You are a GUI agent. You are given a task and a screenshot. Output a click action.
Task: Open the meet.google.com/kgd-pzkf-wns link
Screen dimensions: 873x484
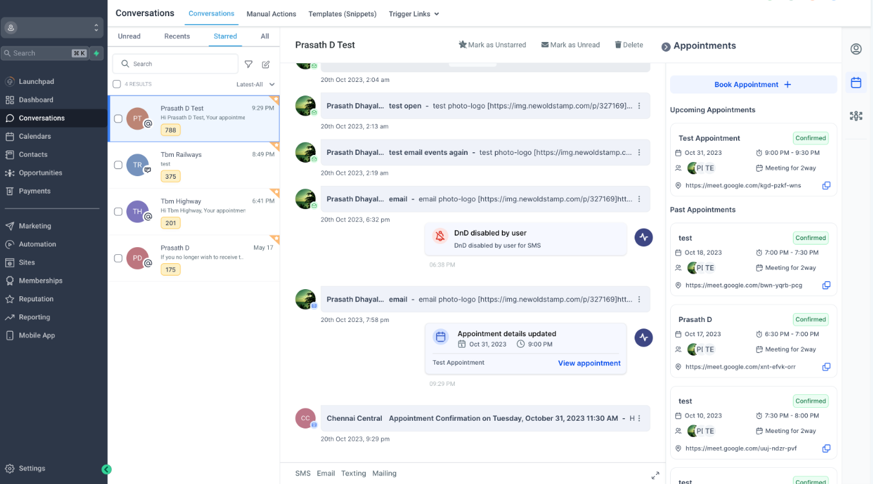coord(743,186)
